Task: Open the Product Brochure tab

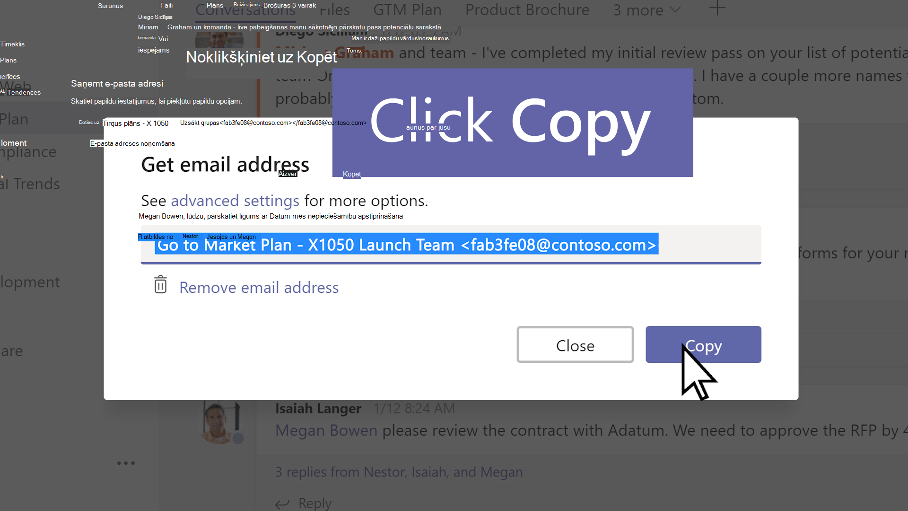Action: coord(527,10)
